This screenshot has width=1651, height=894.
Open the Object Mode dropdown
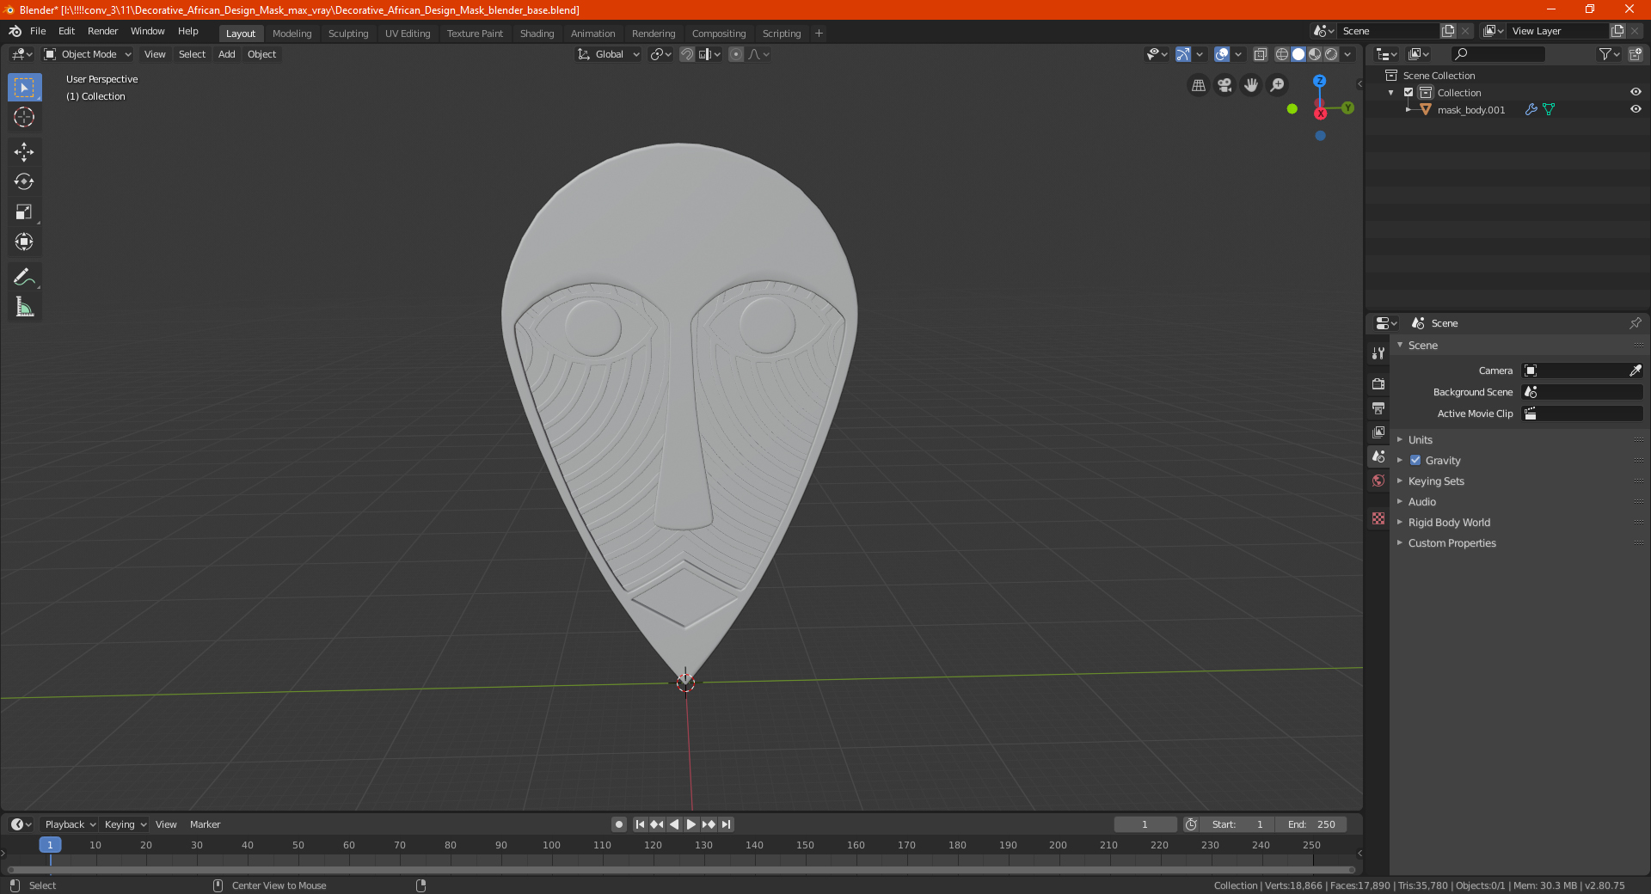(x=88, y=54)
